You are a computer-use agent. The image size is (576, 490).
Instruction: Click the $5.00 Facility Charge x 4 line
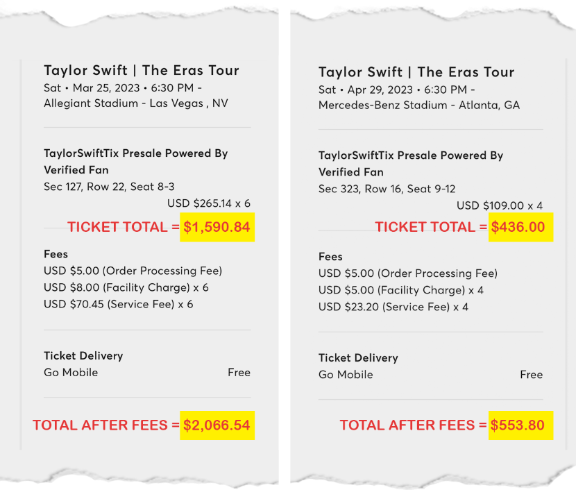coord(401,290)
